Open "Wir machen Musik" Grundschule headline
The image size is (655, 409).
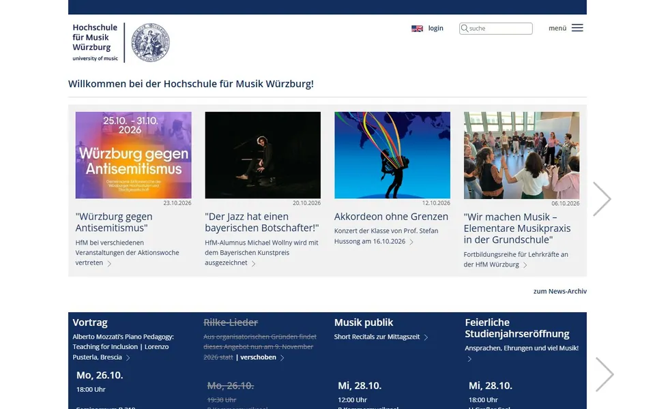click(x=517, y=228)
